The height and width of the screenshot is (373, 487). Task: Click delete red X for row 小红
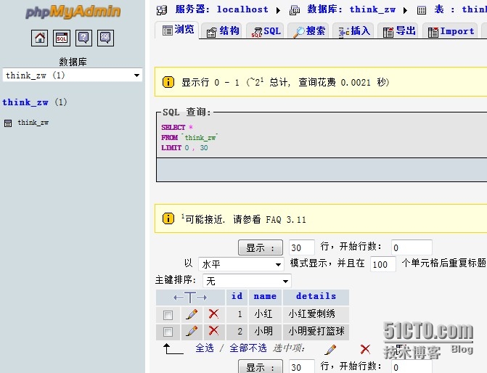(x=213, y=313)
